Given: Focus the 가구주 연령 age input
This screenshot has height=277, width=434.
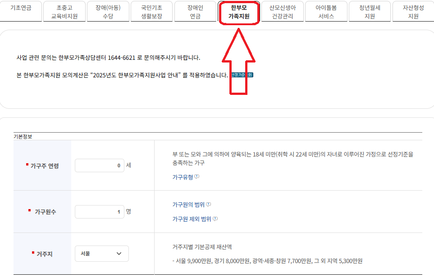Looking at the screenshot, I should pyautogui.click(x=99, y=165).
